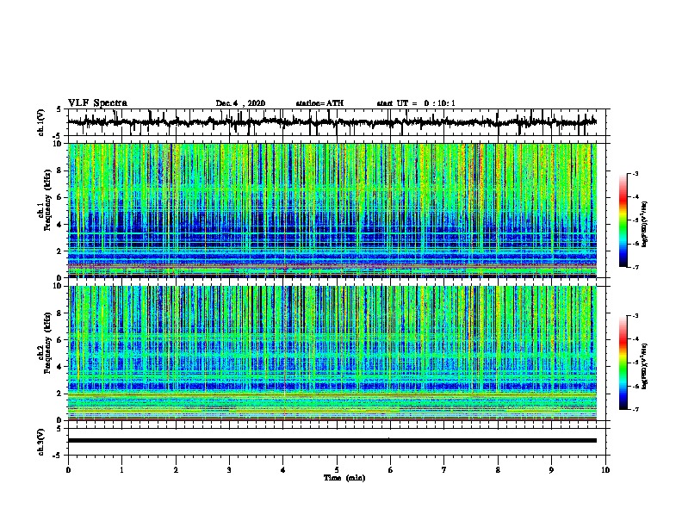Viewport: 682px width, 527px height.
Task: Click the "Time (min)" axis label
Action: 344,478
